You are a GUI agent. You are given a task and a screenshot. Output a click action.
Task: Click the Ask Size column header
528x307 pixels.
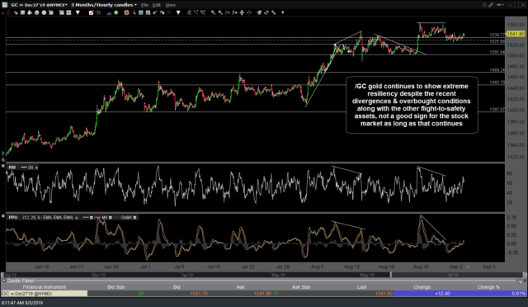(301, 287)
